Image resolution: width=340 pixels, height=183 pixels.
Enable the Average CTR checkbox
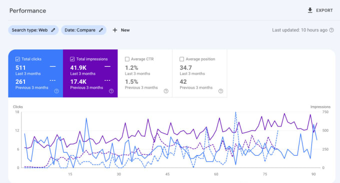pyautogui.click(x=127, y=59)
